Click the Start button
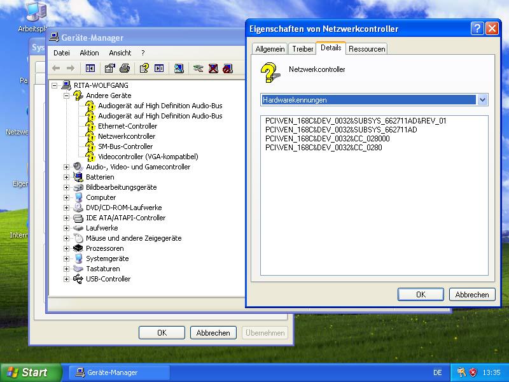 point(31,372)
